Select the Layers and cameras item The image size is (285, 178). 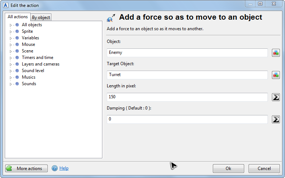(40, 64)
